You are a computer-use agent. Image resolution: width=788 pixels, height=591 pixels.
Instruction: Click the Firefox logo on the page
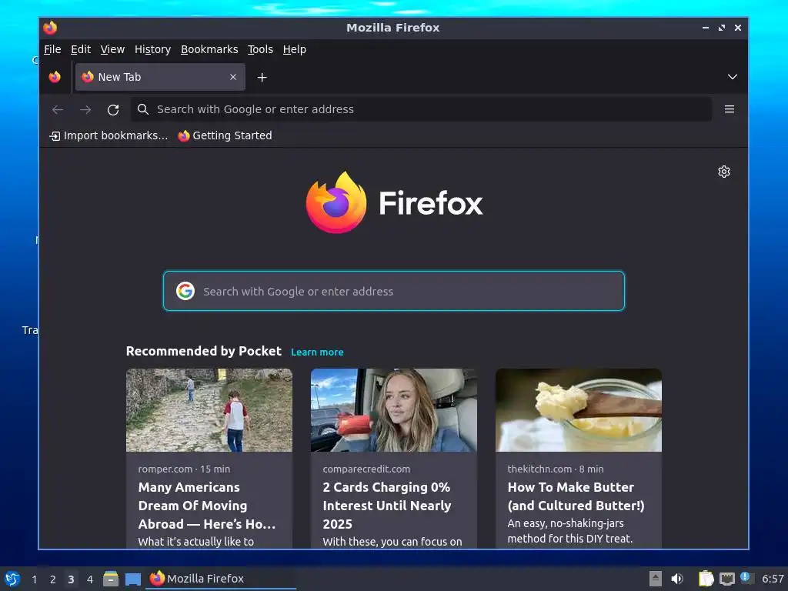pyautogui.click(x=394, y=202)
